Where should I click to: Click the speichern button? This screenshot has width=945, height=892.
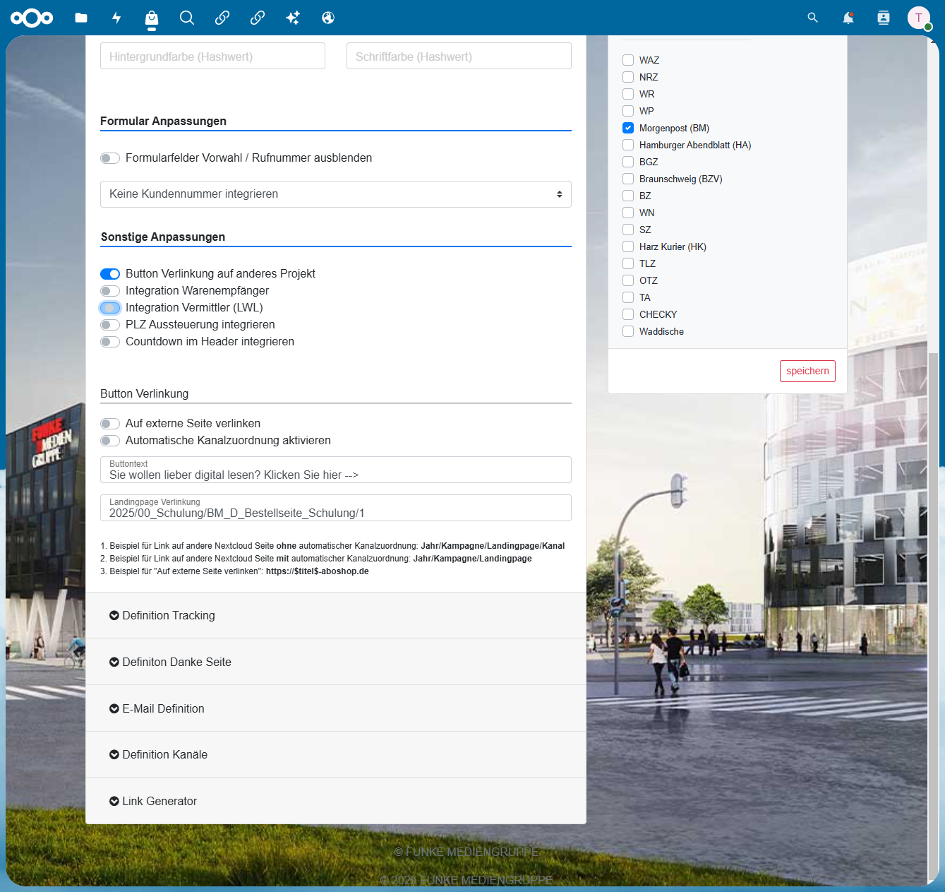click(x=807, y=371)
